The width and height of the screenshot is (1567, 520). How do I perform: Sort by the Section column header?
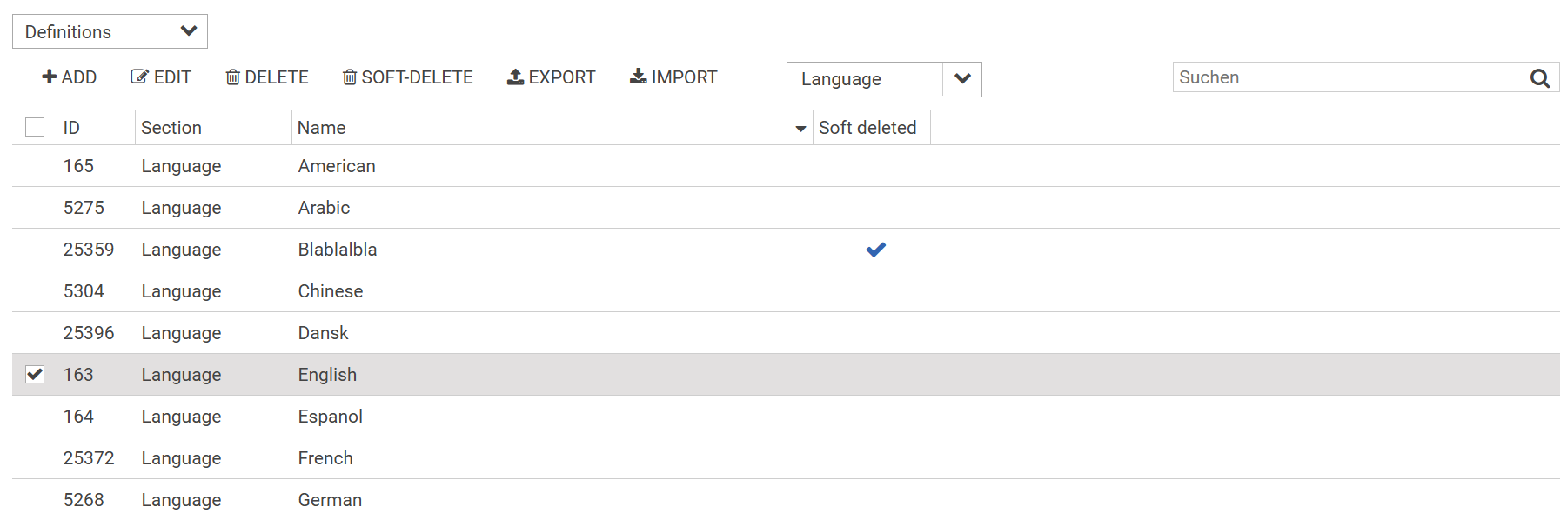pyautogui.click(x=171, y=128)
